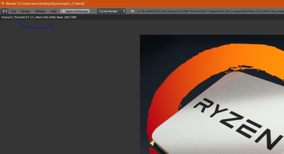
Task: Click the Blender icon in the title bar
Action: click(x=3, y=3)
